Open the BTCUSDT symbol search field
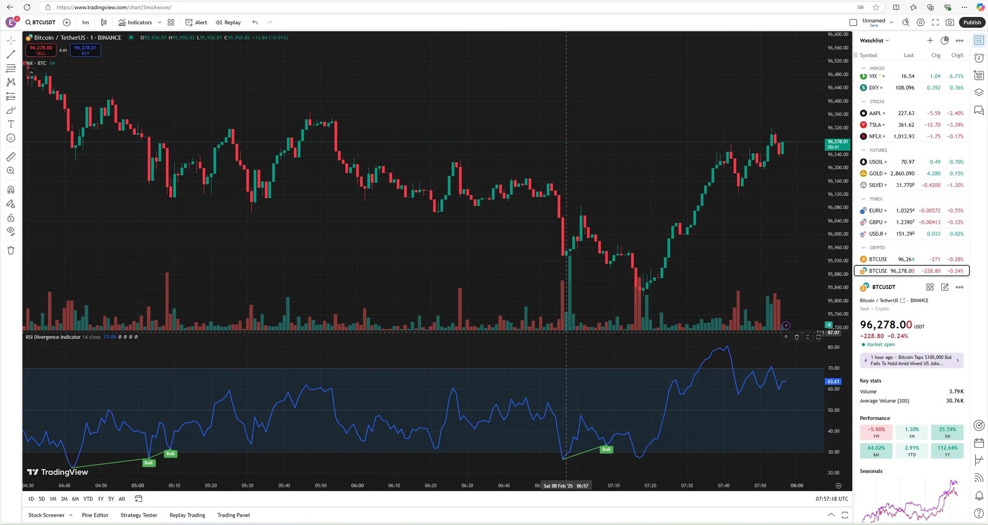Image resolution: width=988 pixels, height=525 pixels. pyautogui.click(x=41, y=23)
